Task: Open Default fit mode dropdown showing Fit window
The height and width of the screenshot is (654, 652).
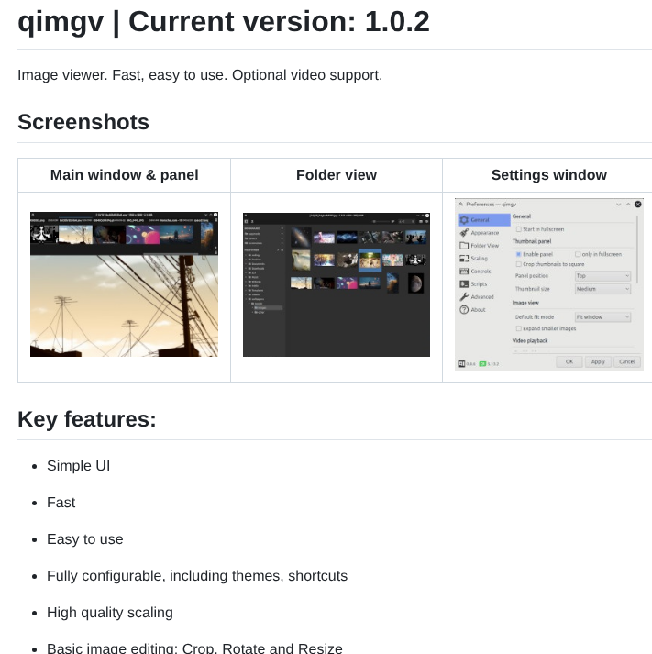Action: click(602, 317)
